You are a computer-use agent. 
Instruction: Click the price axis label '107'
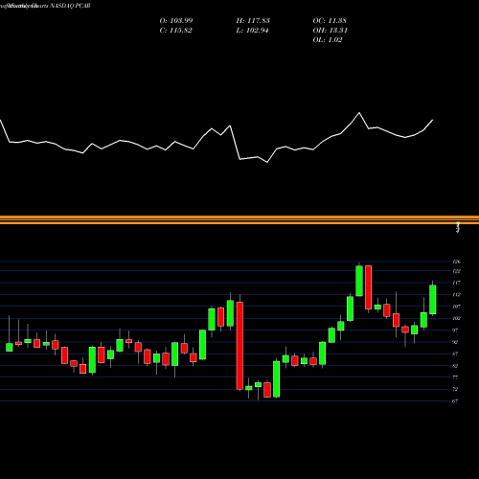[456, 307]
